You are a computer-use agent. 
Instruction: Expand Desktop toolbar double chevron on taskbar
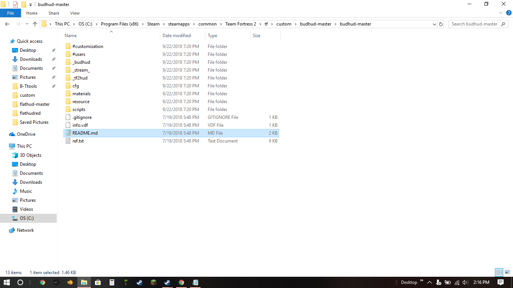[x=422, y=281]
